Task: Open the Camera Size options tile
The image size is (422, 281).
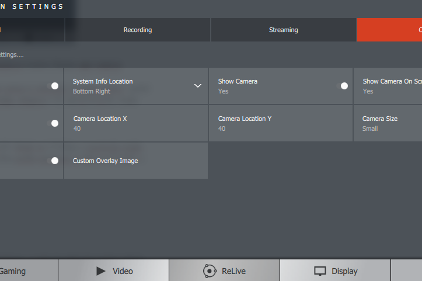Action: (x=388, y=123)
